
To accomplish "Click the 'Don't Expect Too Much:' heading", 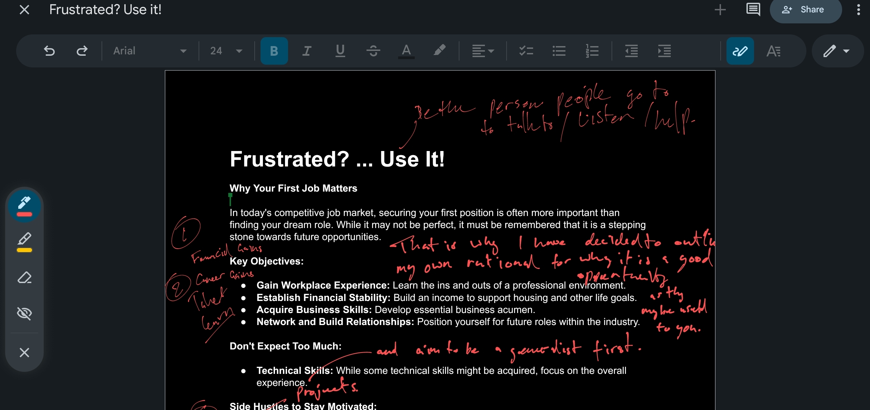I will click(x=285, y=346).
